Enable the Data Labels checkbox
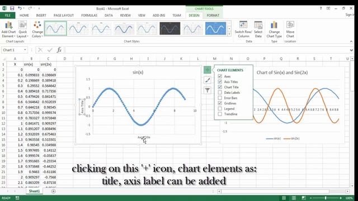The width and height of the screenshot is (358, 201). (x=220, y=93)
